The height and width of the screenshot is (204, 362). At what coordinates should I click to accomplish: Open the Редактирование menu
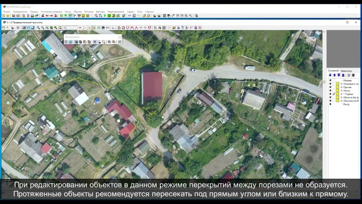[x=116, y=12]
